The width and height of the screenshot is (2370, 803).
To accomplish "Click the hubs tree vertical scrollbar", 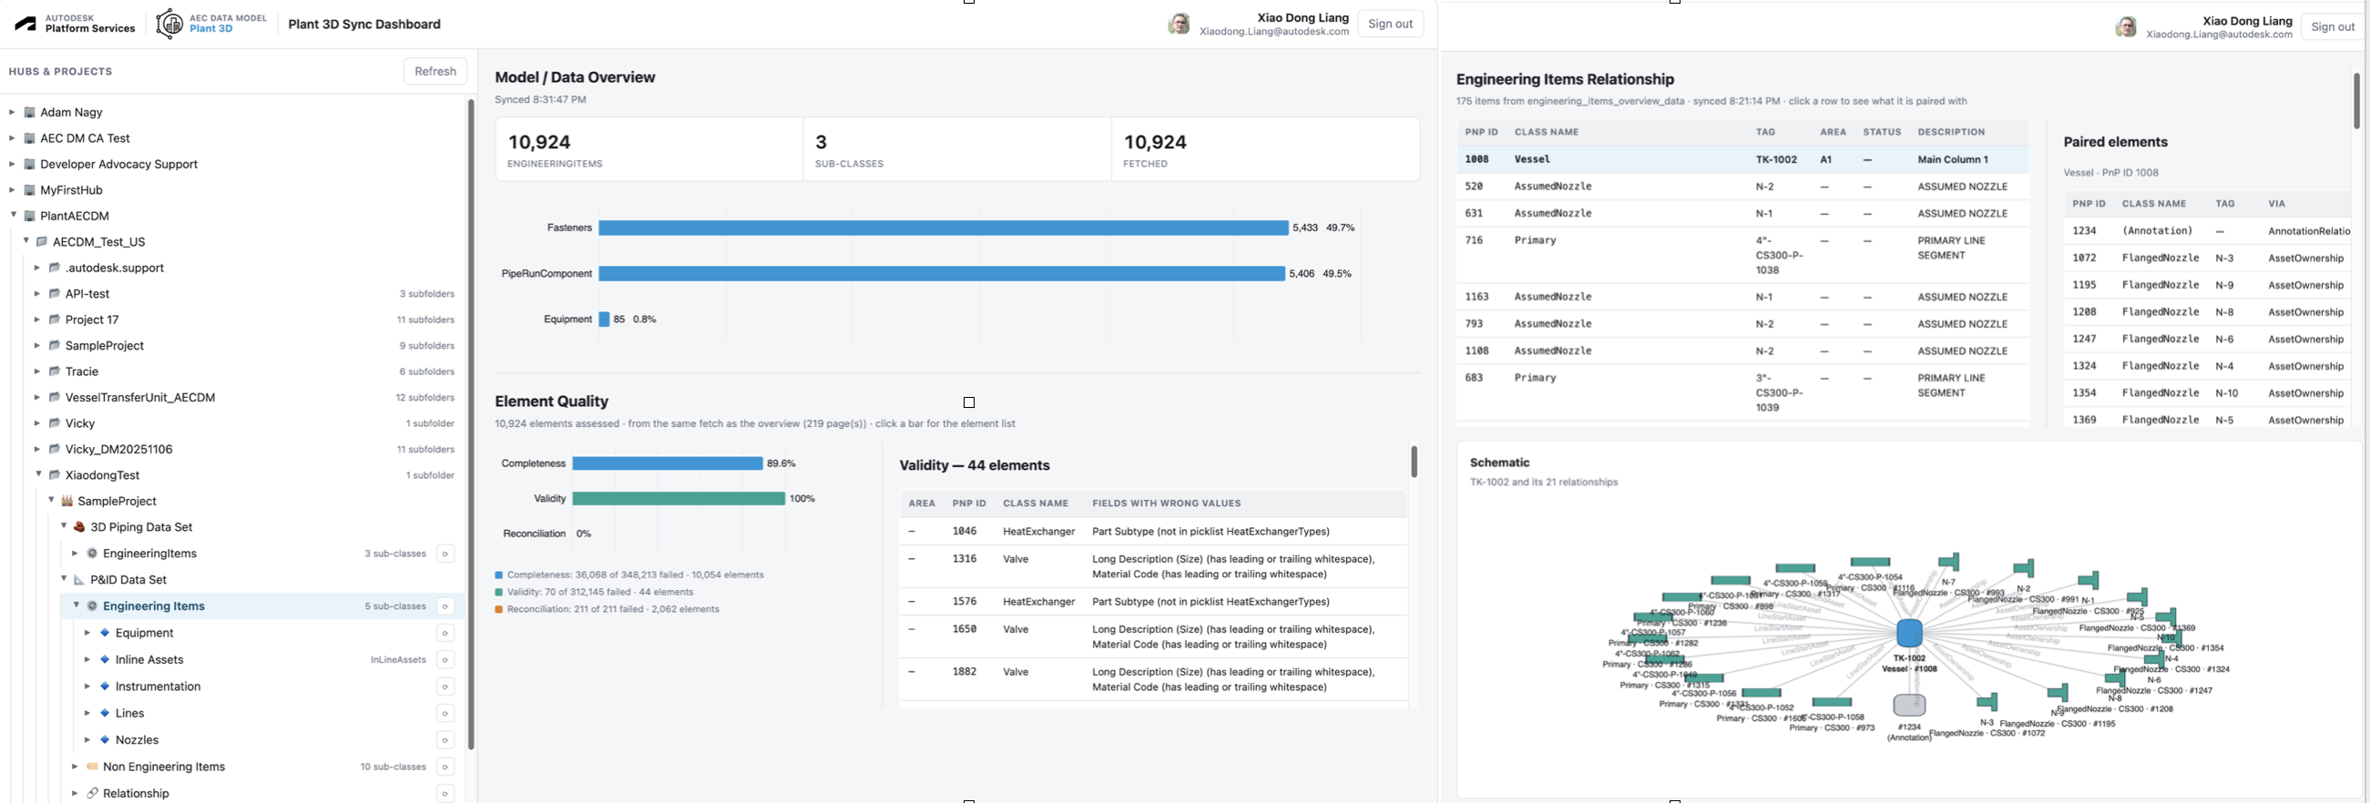I will [471, 423].
